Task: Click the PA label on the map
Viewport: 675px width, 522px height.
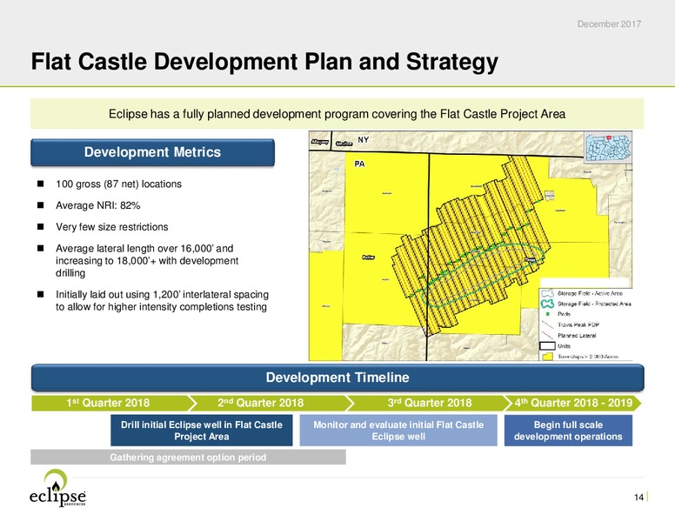Action: (359, 164)
